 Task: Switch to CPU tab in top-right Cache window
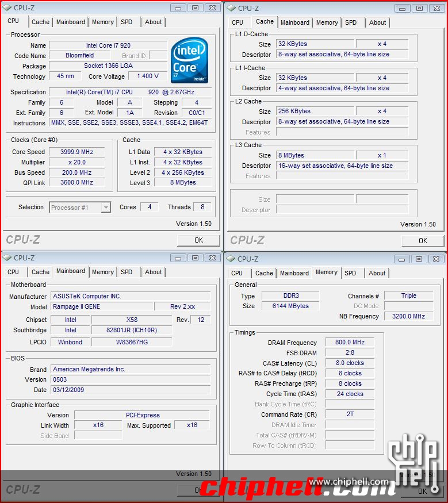(x=238, y=22)
